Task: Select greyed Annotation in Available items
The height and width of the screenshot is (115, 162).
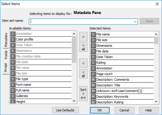Action: [x=41, y=34]
